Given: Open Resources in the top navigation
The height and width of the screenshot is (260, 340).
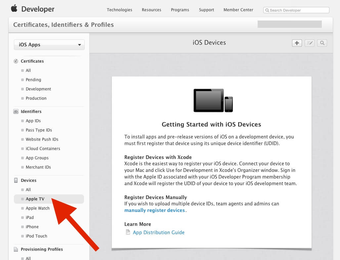Looking at the screenshot, I should tap(151, 10).
